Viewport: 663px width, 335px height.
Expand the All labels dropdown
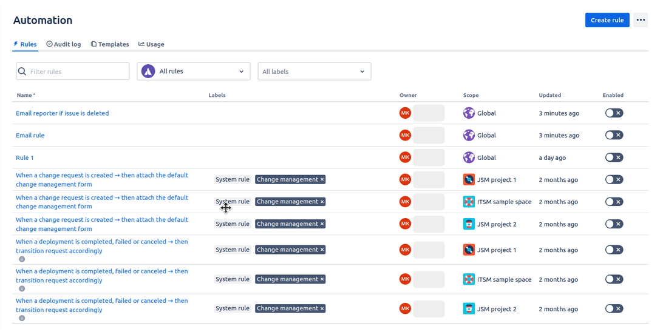(x=314, y=71)
